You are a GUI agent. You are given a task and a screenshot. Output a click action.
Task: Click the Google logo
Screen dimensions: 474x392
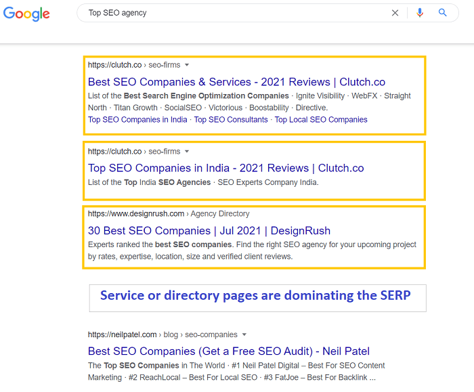[x=26, y=14]
